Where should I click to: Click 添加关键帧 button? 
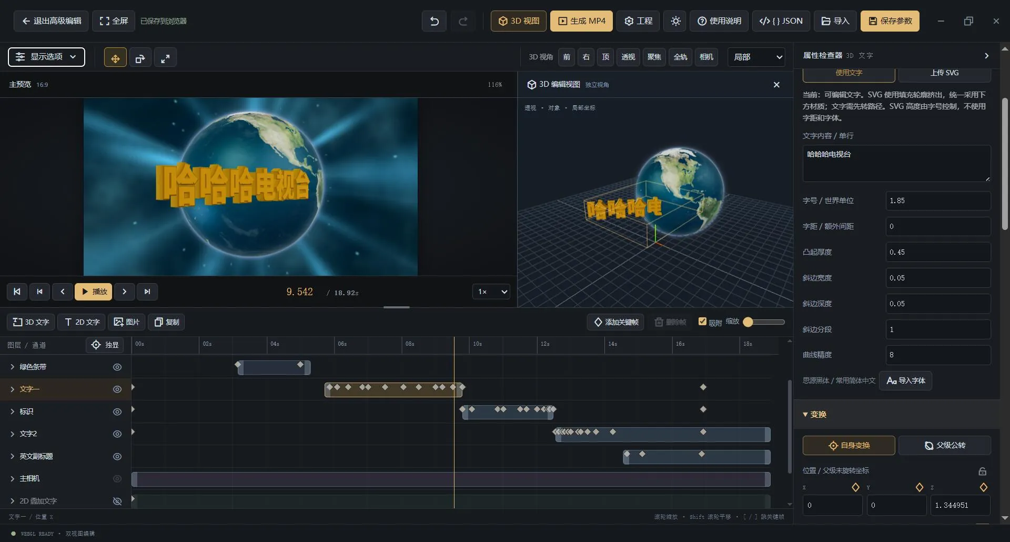[x=616, y=322]
